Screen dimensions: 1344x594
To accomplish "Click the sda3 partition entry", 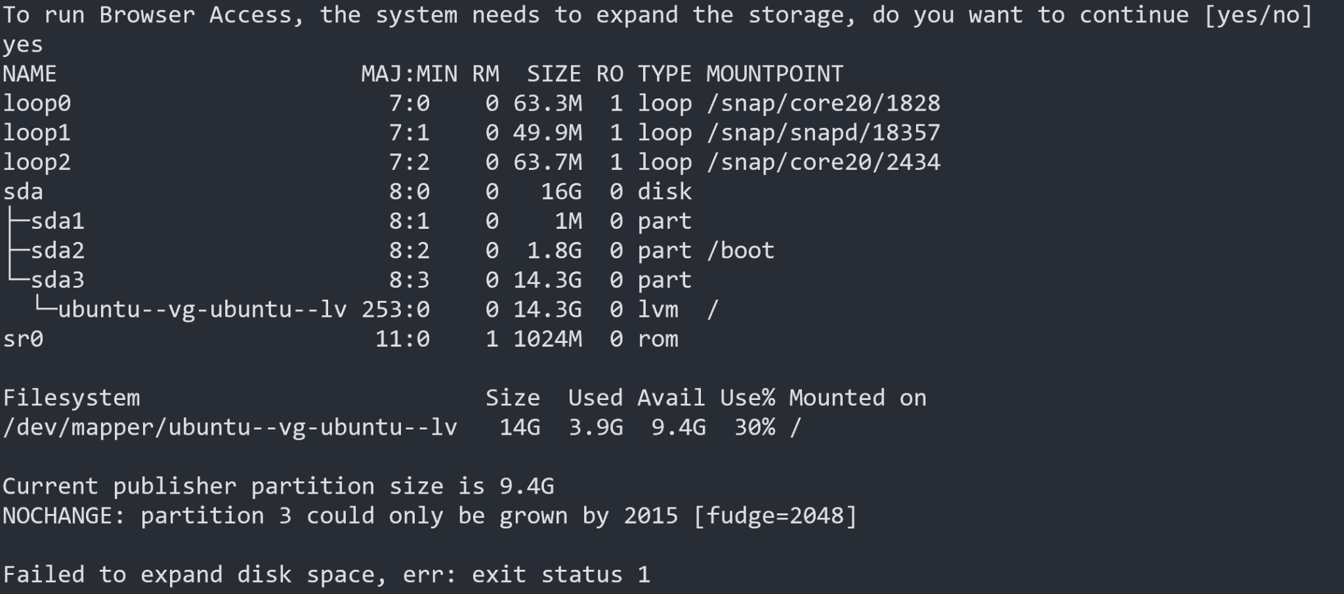I will click(x=58, y=280).
